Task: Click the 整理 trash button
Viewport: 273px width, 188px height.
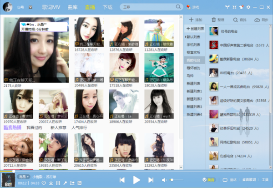Action: tap(218, 20)
